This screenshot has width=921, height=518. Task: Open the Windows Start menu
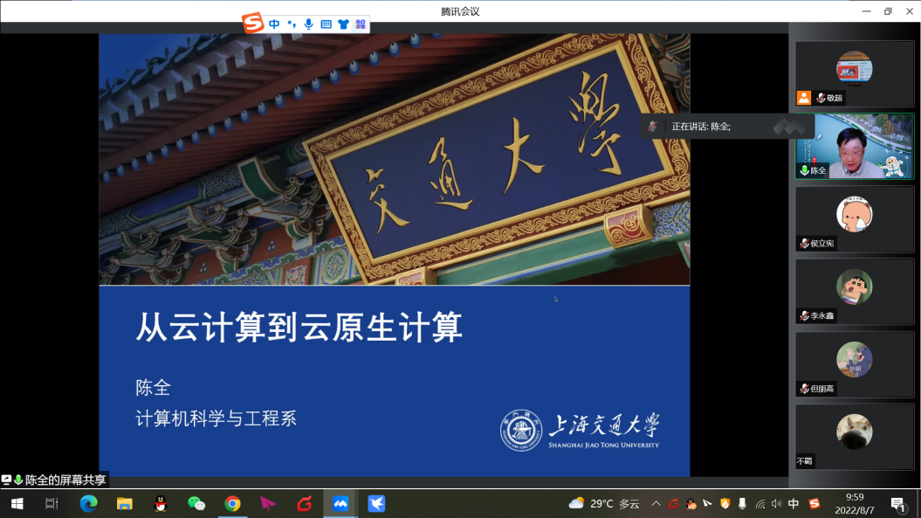pyautogui.click(x=17, y=503)
